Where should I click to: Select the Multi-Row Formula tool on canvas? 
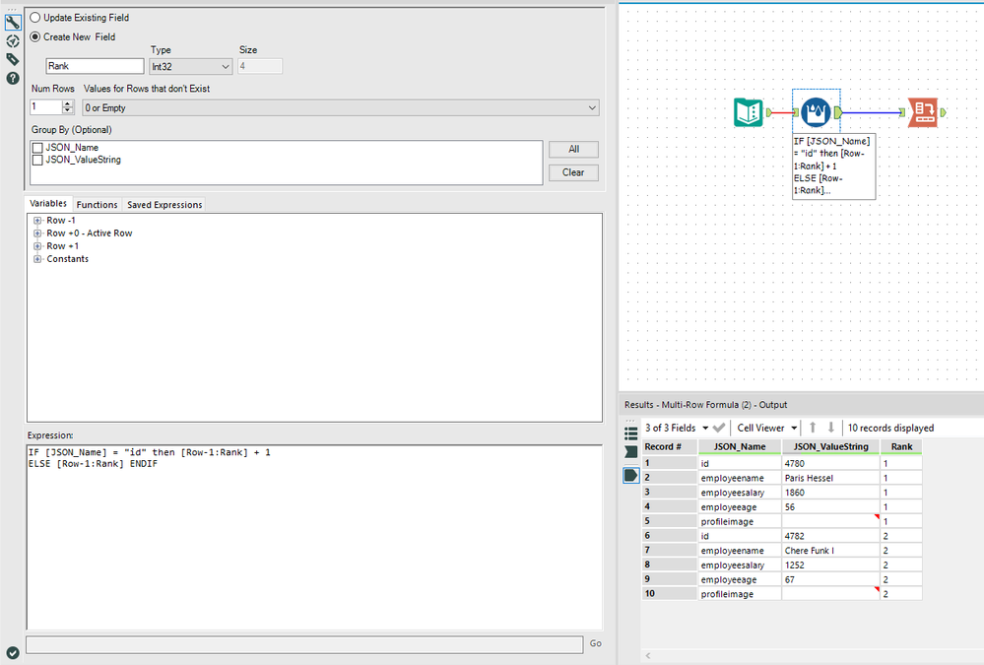pos(816,113)
